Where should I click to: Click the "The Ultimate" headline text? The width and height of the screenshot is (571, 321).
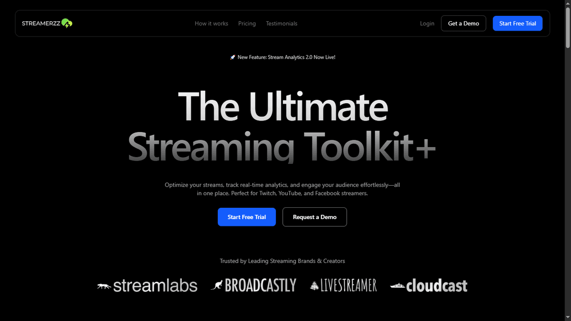(x=282, y=107)
